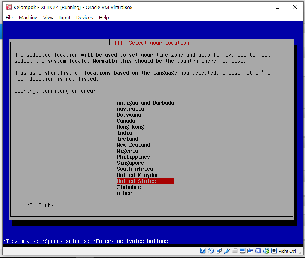Image resolution: width=305 pixels, height=258 pixels.
Task: Click the keyboard capture arrow icon
Action: [x=274, y=251]
